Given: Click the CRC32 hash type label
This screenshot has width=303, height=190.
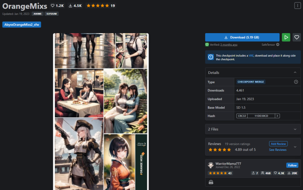Looking at the screenshot, I should click(242, 116).
